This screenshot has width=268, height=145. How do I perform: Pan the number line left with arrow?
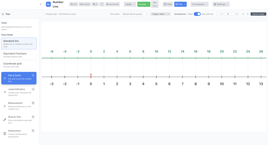point(243,14)
